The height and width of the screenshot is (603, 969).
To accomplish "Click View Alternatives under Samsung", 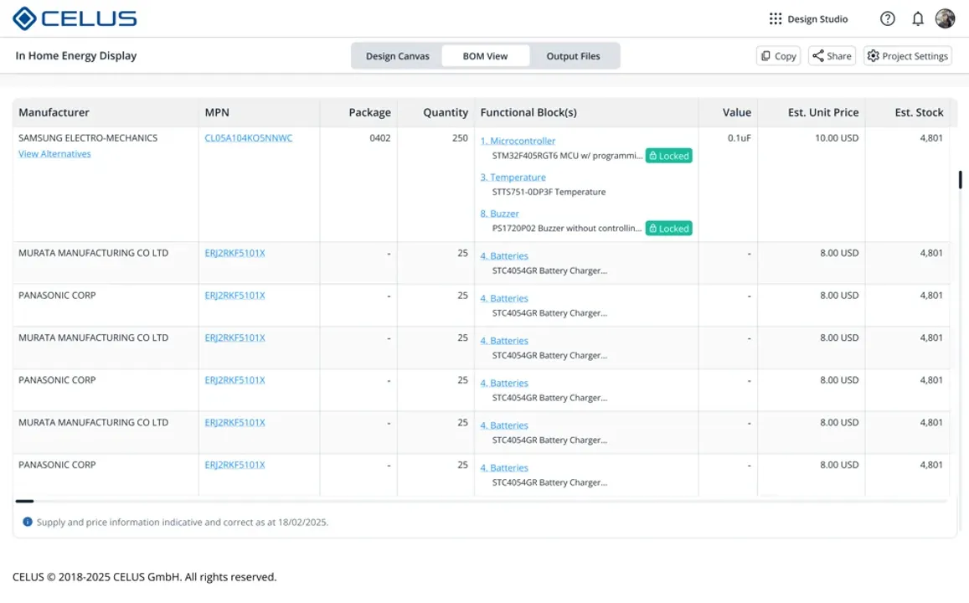I will click(54, 154).
